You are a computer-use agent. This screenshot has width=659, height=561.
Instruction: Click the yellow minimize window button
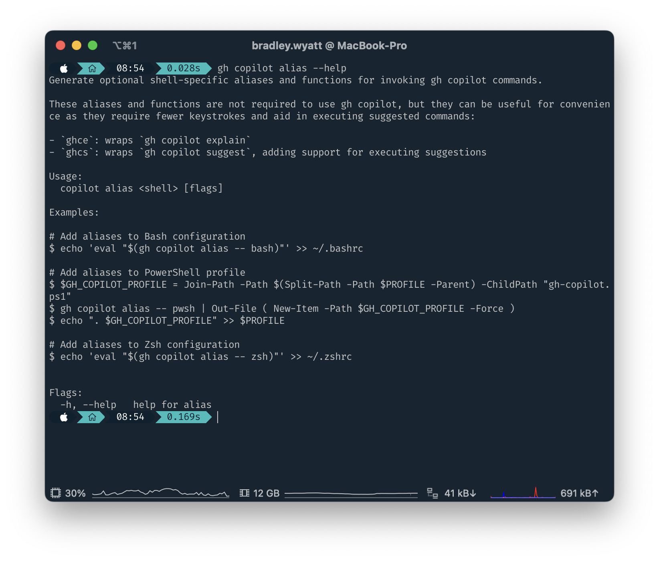pos(77,45)
